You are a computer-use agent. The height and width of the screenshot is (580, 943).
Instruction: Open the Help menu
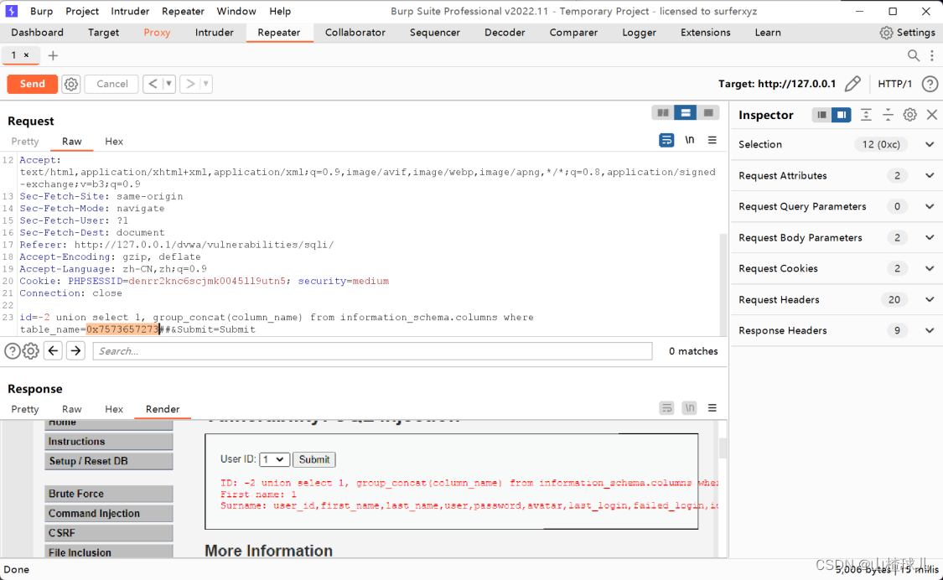280,11
